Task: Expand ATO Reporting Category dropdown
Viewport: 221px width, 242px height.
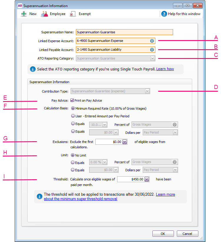Action: pyautogui.click(x=152, y=59)
